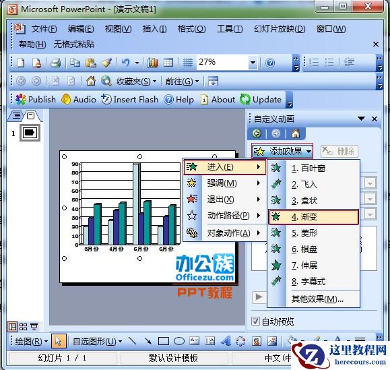This screenshot has width=390, height=370.
Task: Click the New document icon
Action: [20, 63]
